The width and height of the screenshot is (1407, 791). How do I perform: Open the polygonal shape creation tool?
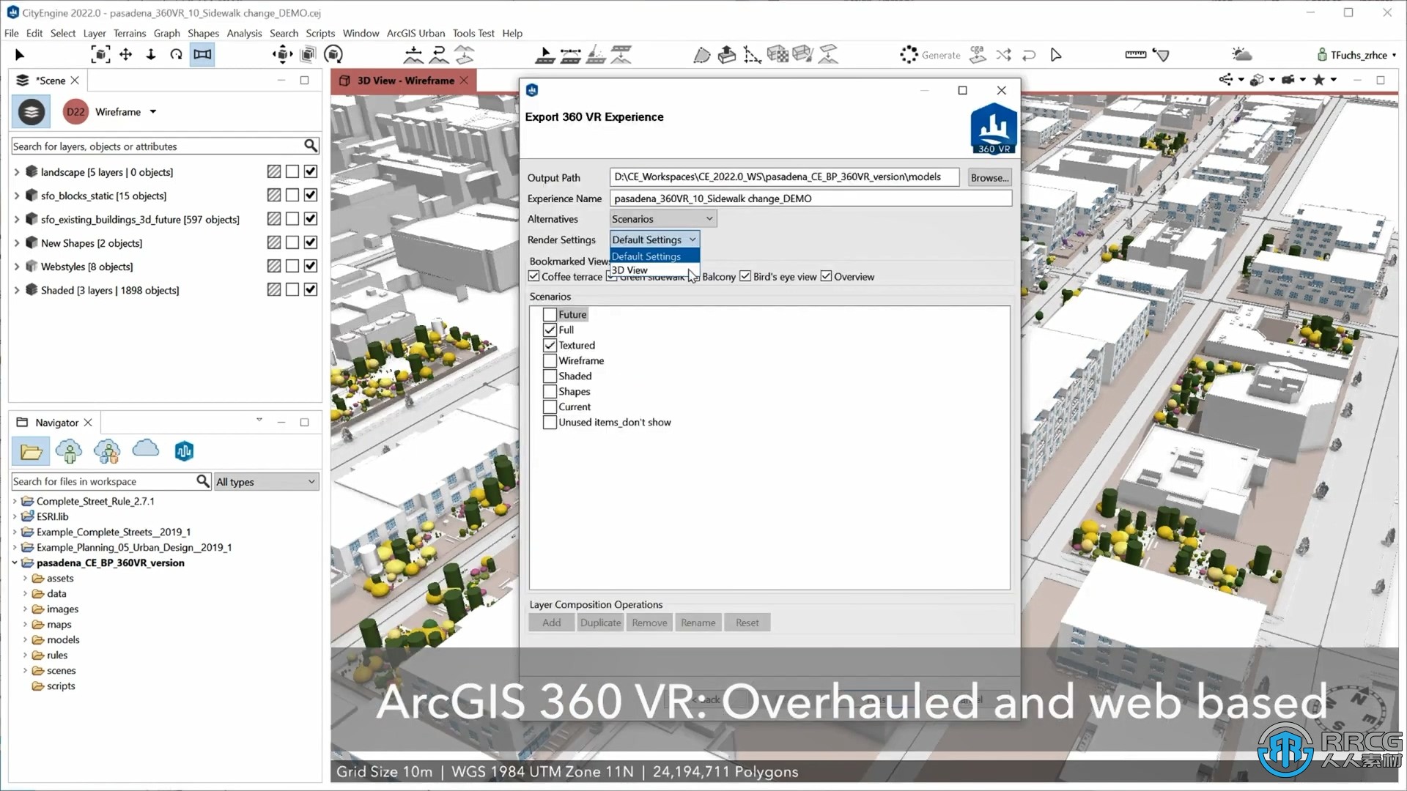tap(702, 55)
